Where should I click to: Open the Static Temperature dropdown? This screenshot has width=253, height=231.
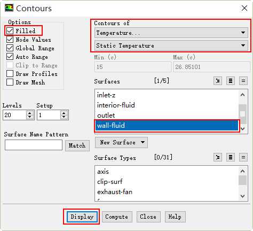click(x=171, y=45)
